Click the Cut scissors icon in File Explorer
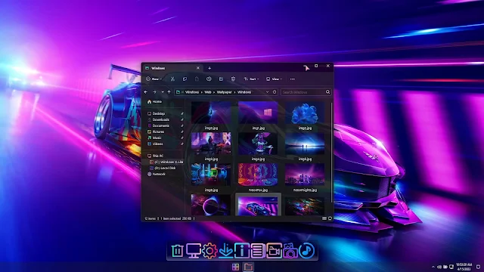Screen dimensions: 484x272 click(172, 79)
